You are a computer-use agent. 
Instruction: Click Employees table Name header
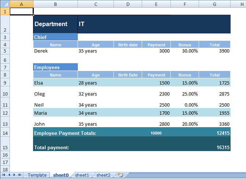click(x=55, y=75)
